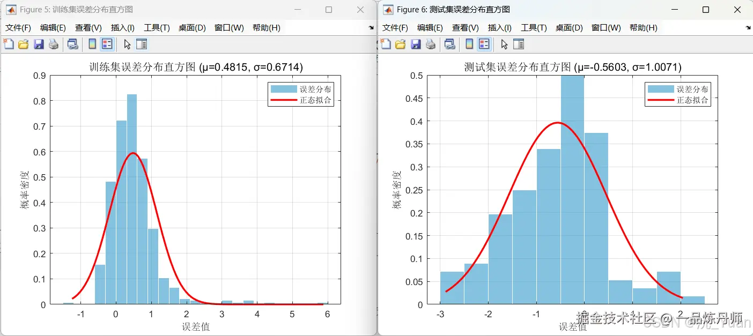Minimize the Figure 6 window
This screenshot has width=753, height=336.
point(674,10)
